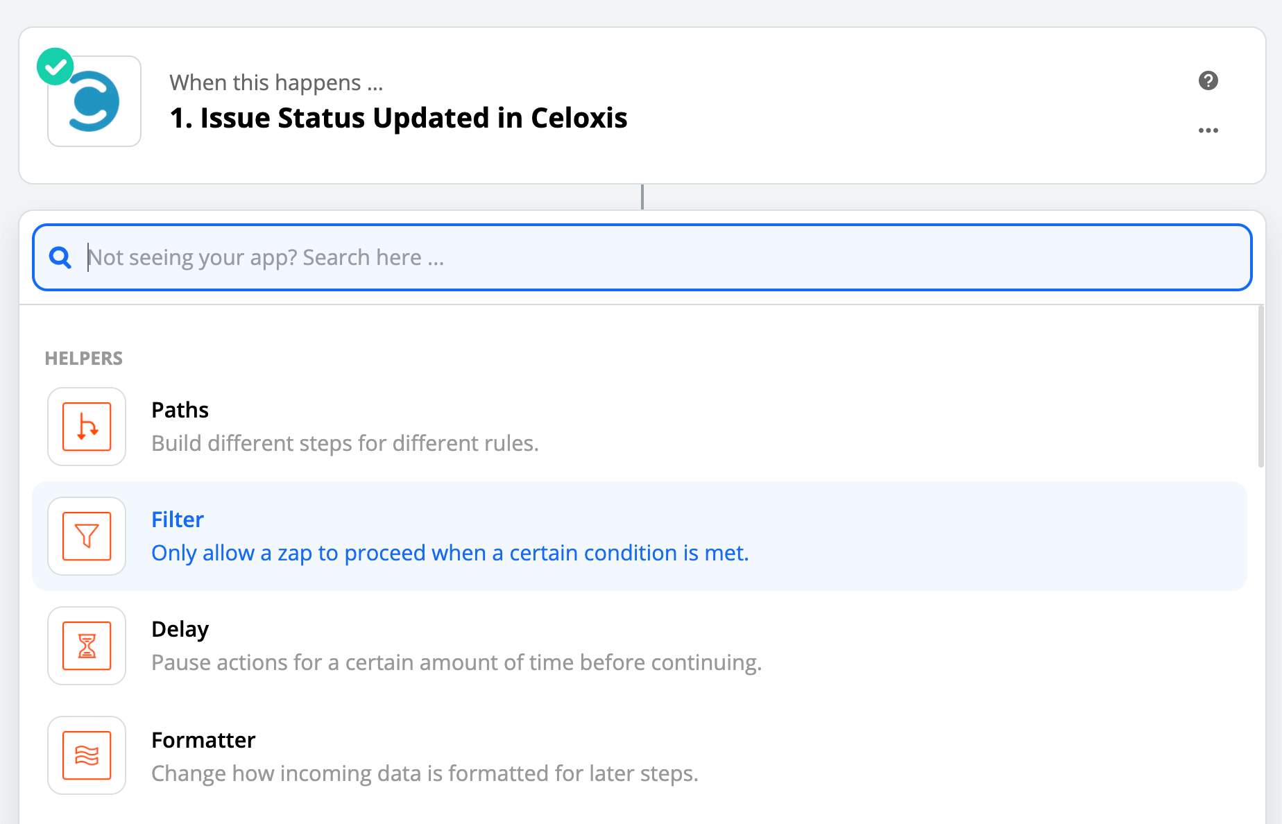Click the Paths branching icon
Screen dimensions: 1282x824
click(87, 427)
